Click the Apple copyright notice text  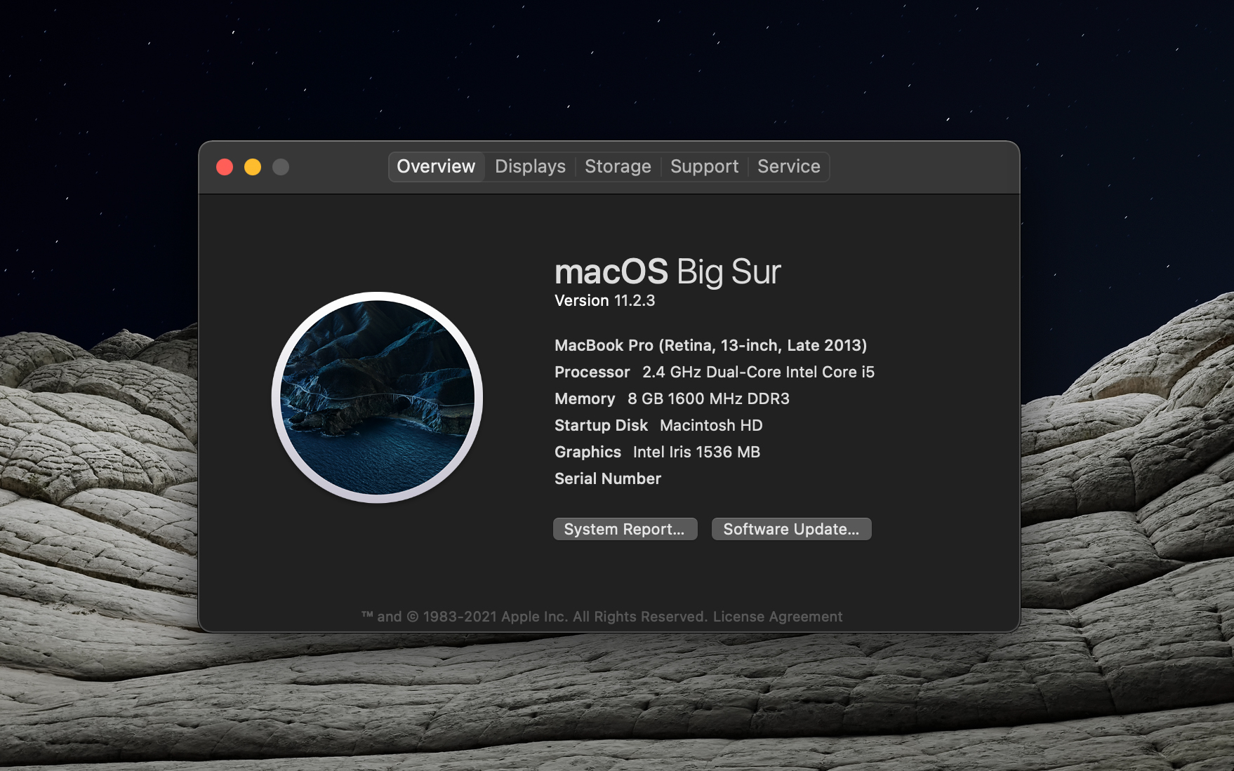(533, 617)
